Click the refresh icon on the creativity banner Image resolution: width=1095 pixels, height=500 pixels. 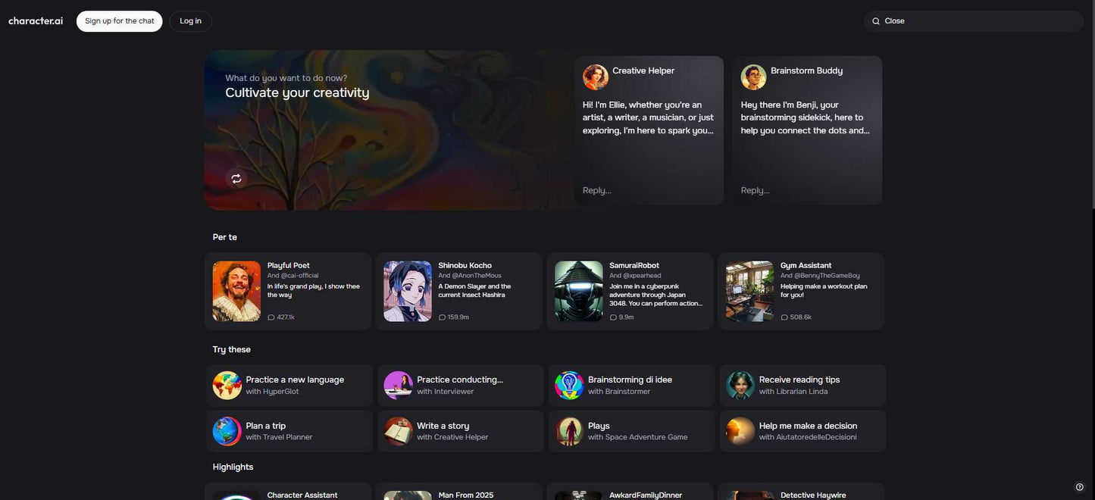(236, 179)
